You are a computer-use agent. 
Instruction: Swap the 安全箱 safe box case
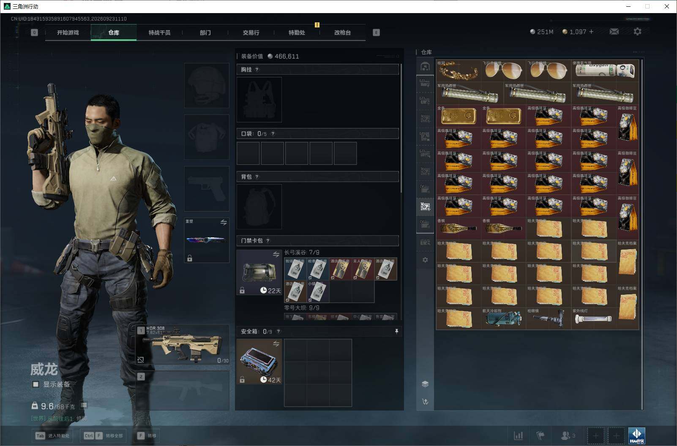[276, 344]
